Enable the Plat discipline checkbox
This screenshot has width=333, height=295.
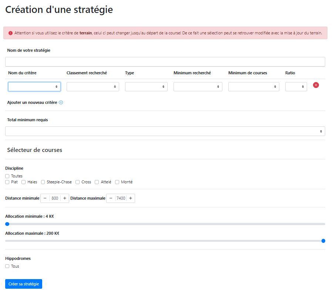(x=7, y=182)
